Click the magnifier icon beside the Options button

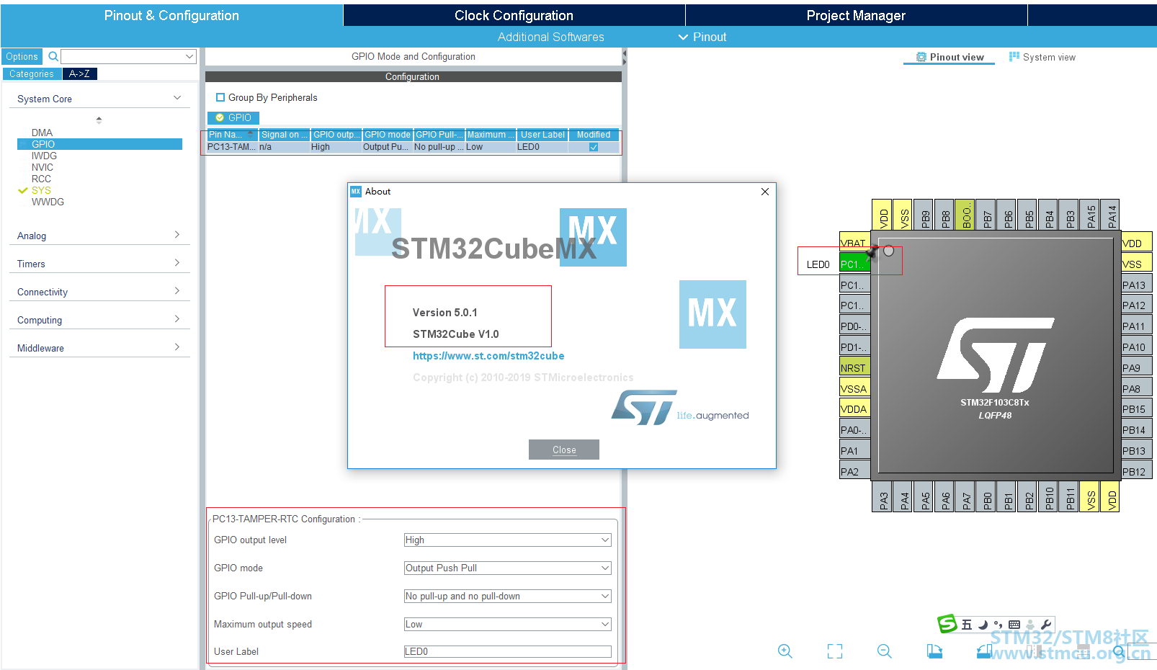coord(53,56)
